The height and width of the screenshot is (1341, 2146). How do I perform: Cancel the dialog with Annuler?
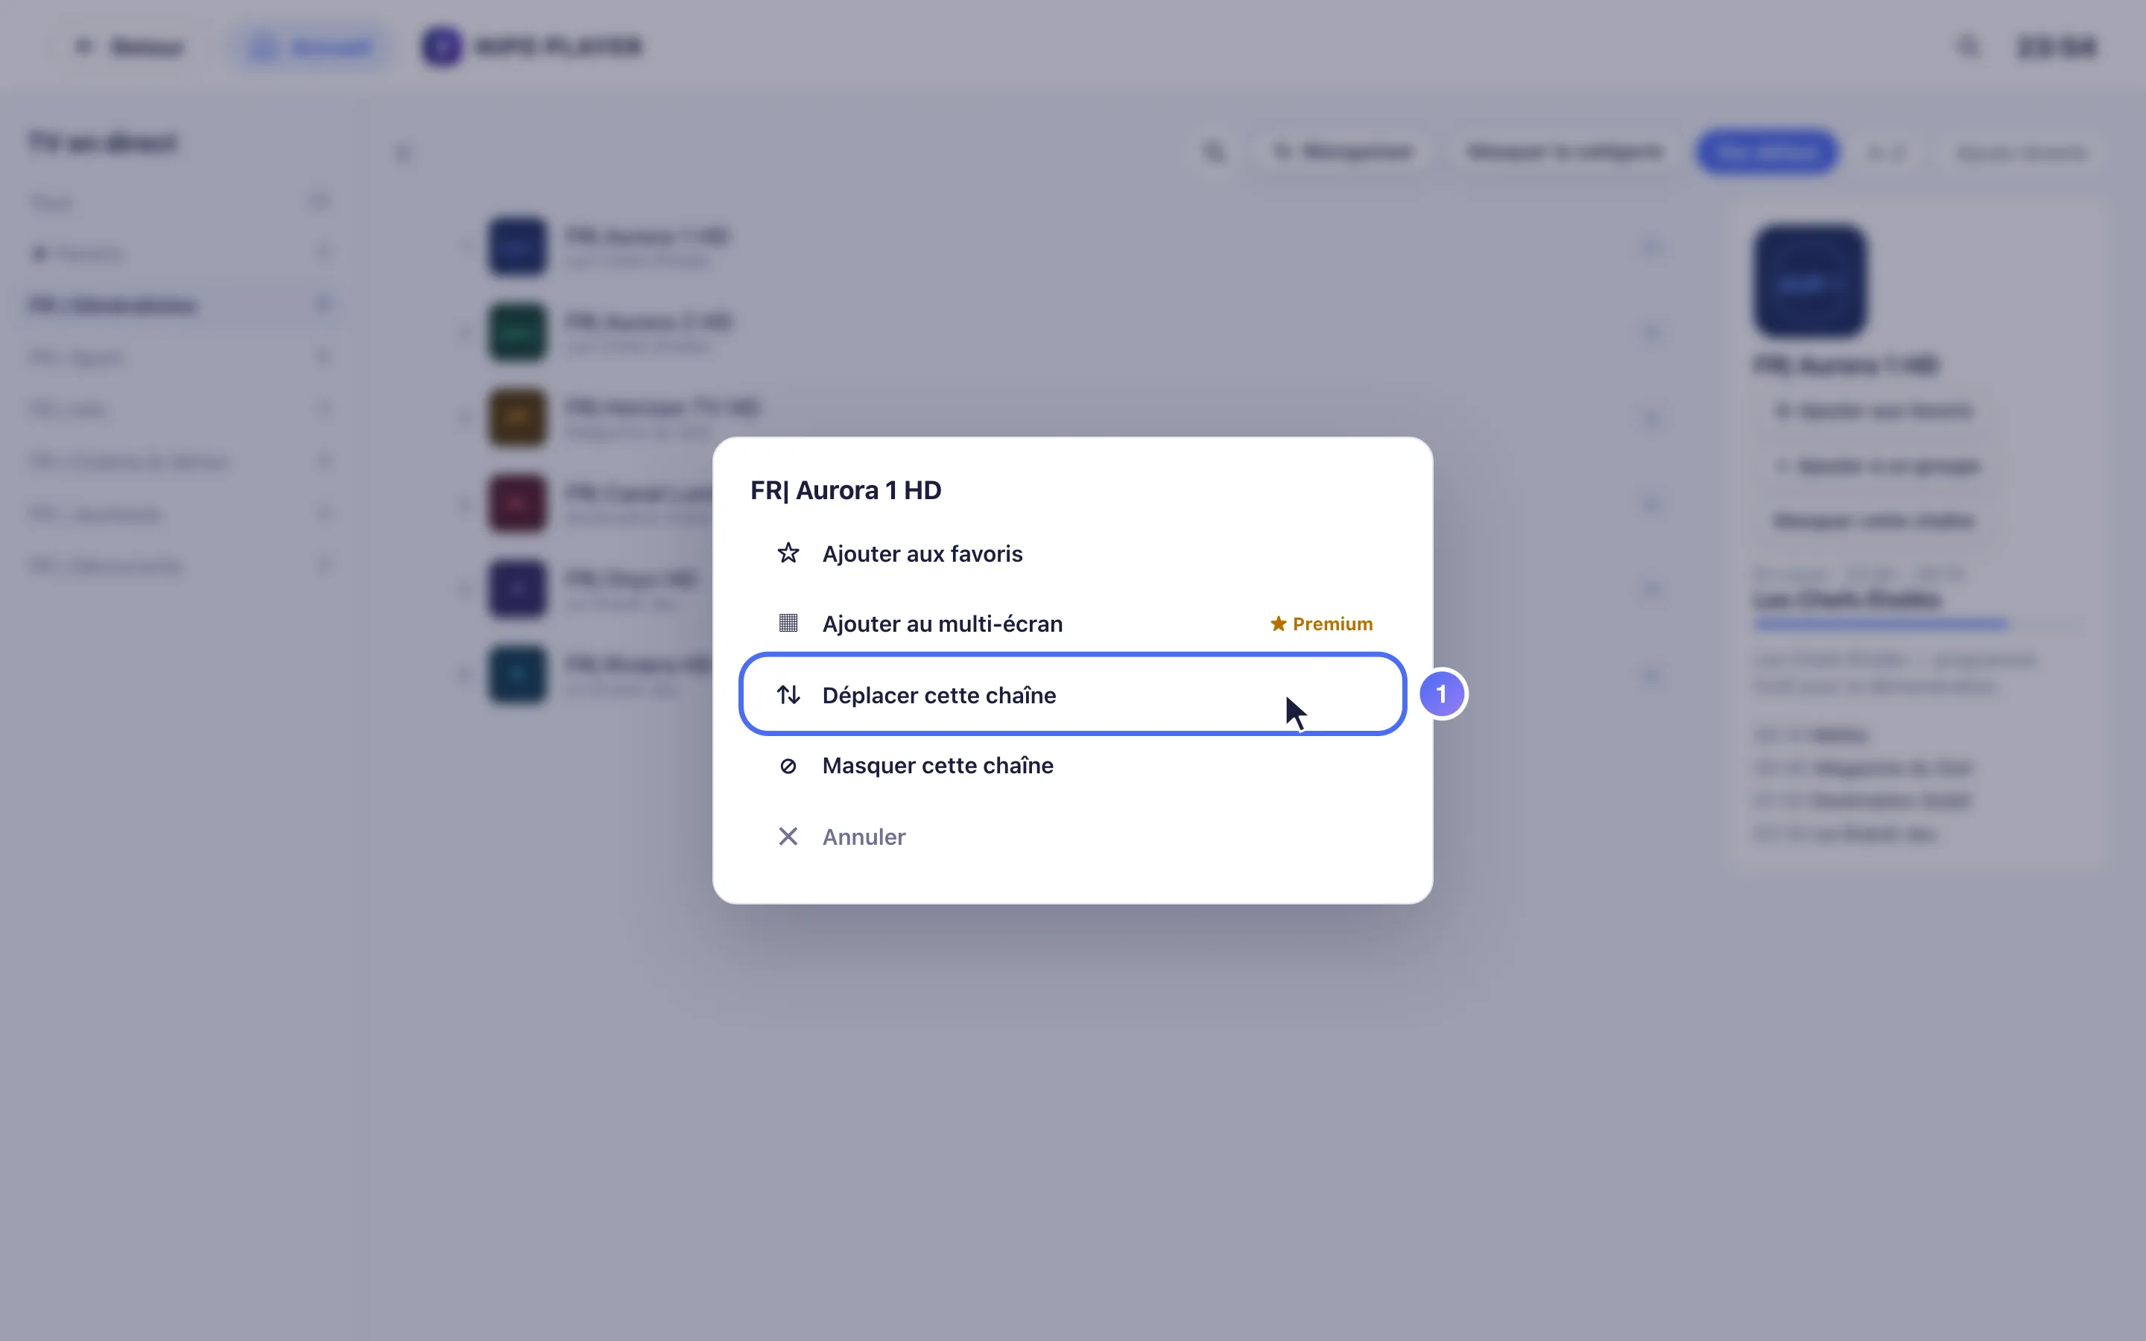[1072, 837]
